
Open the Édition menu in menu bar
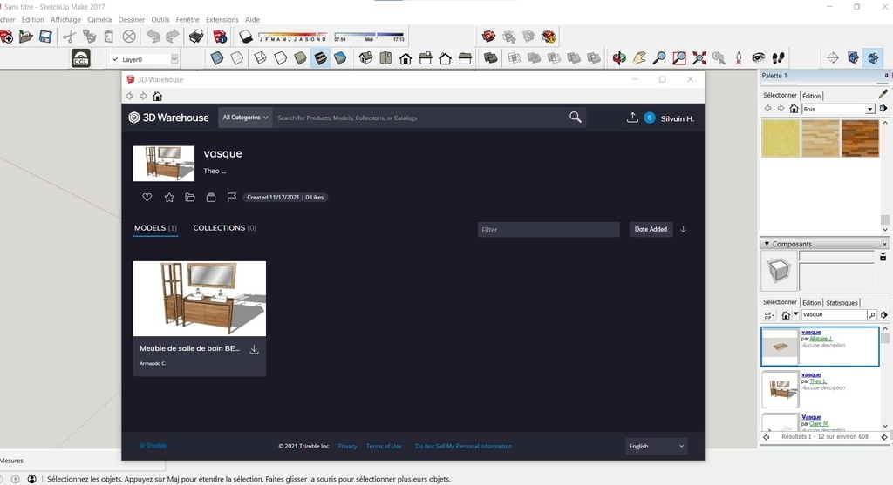(33, 19)
